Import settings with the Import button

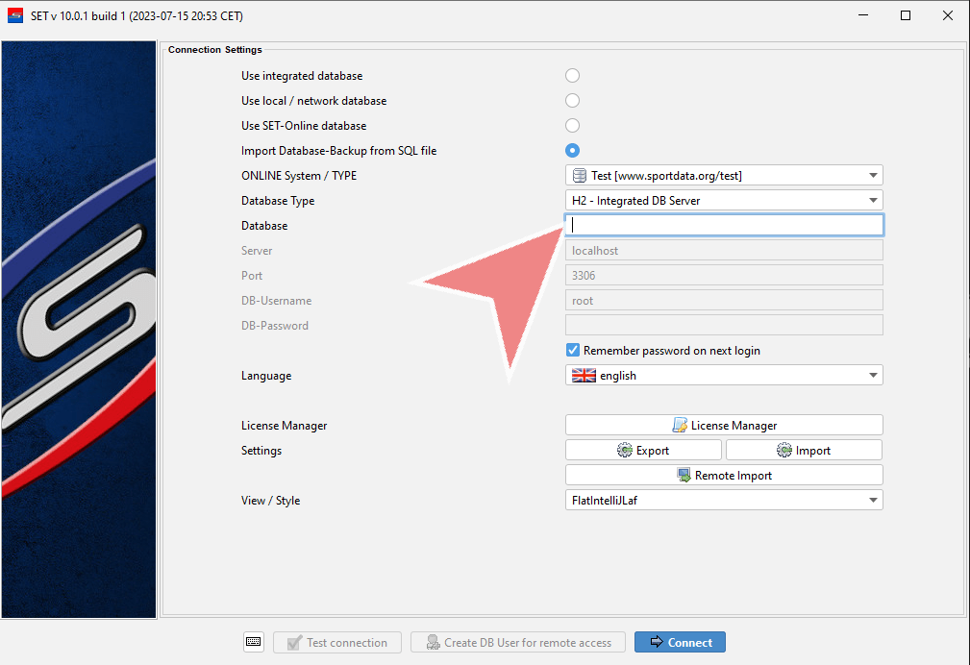click(x=803, y=450)
